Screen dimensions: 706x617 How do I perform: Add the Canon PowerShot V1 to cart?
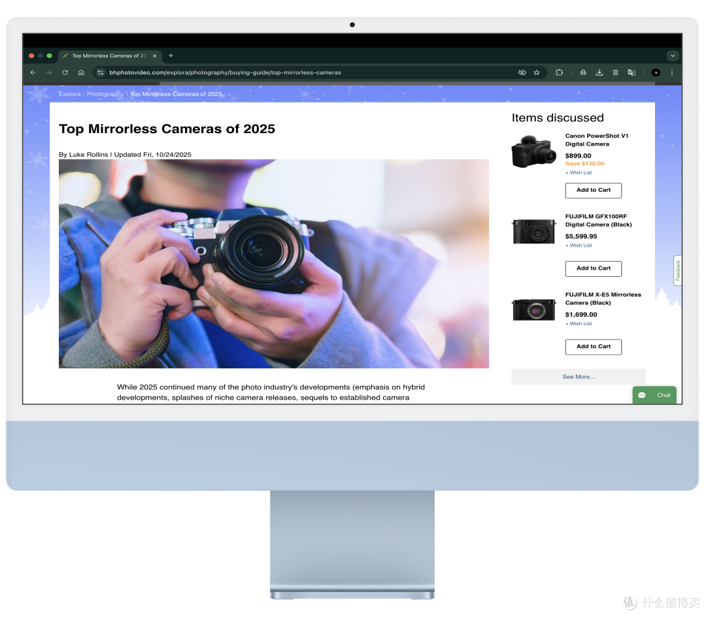pyautogui.click(x=594, y=190)
